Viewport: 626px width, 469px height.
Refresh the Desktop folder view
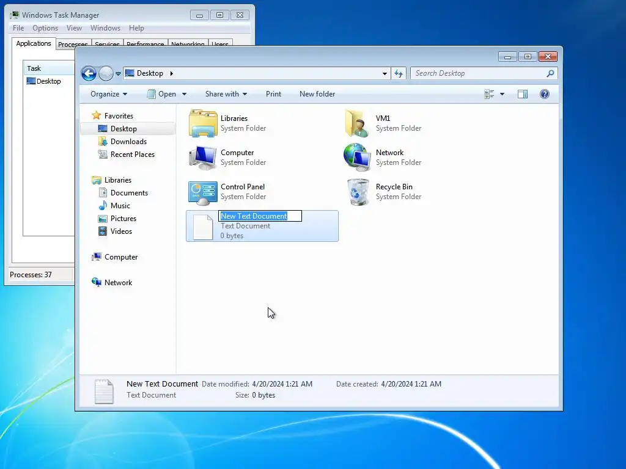399,73
